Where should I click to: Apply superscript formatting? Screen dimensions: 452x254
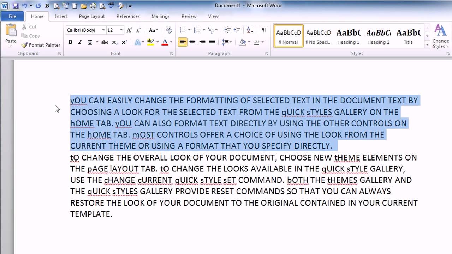pyautogui.click(x=124, y=42)
